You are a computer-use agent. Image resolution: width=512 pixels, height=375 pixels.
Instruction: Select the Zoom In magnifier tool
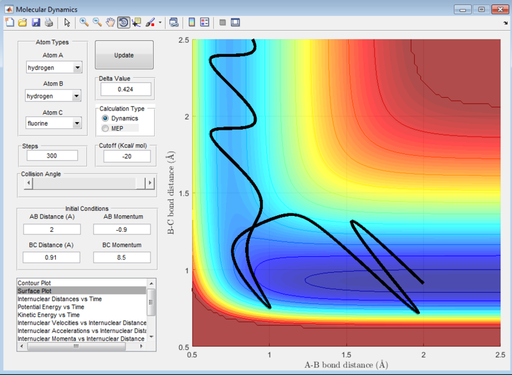point(84,22)
